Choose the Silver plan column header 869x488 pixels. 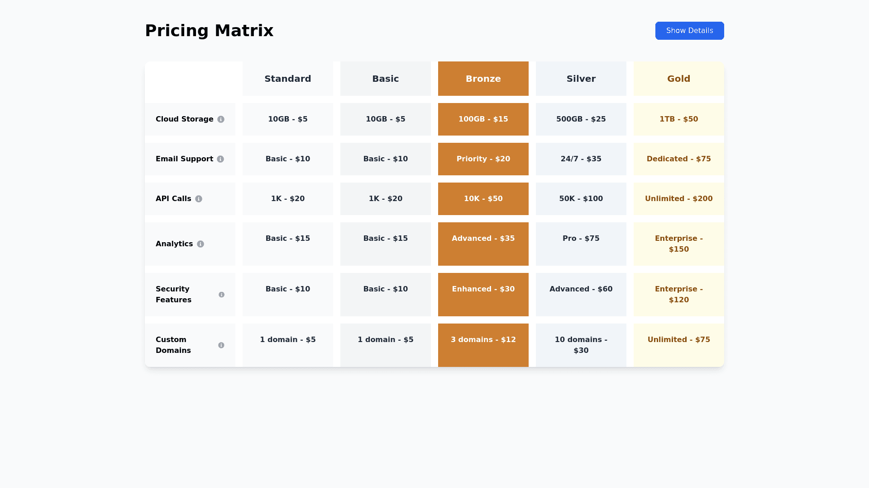click(581, 79)
